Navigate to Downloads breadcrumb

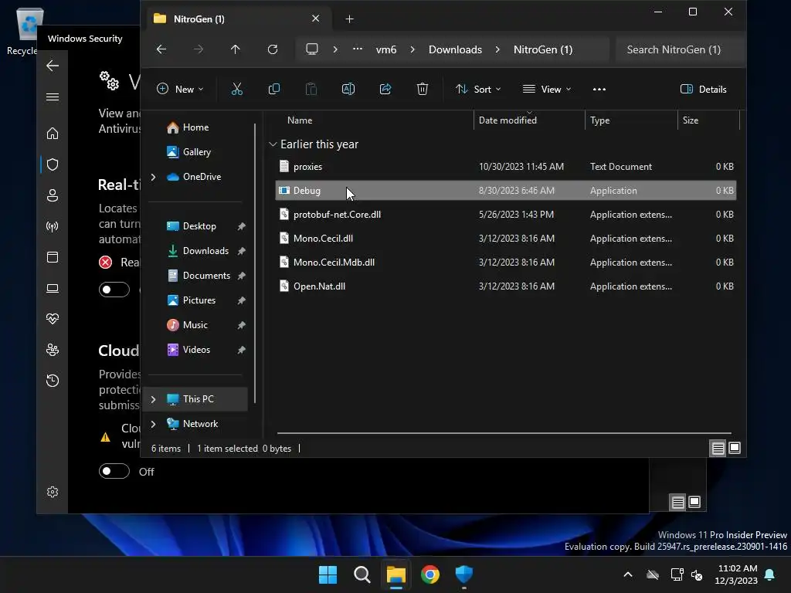click(455, 49)
